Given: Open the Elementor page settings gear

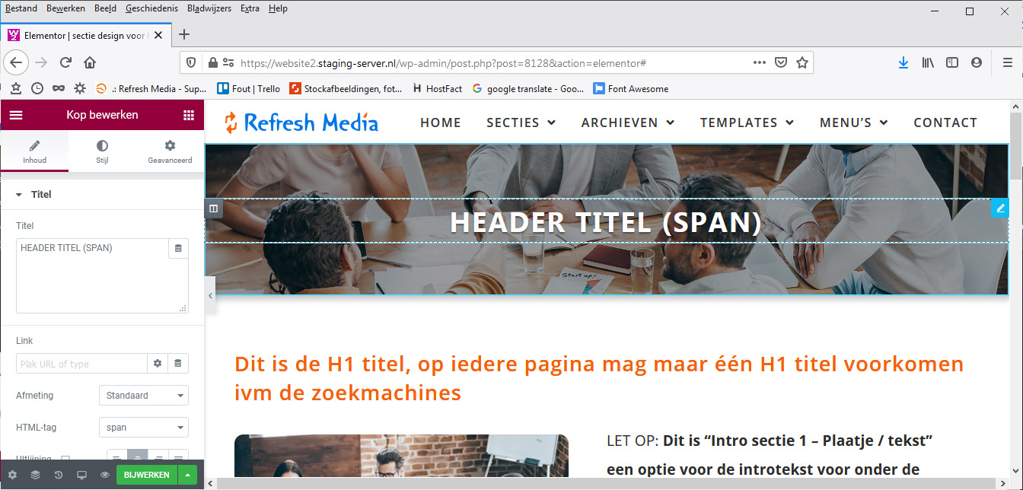Looking at the screenshot, I should coord(12,475).
